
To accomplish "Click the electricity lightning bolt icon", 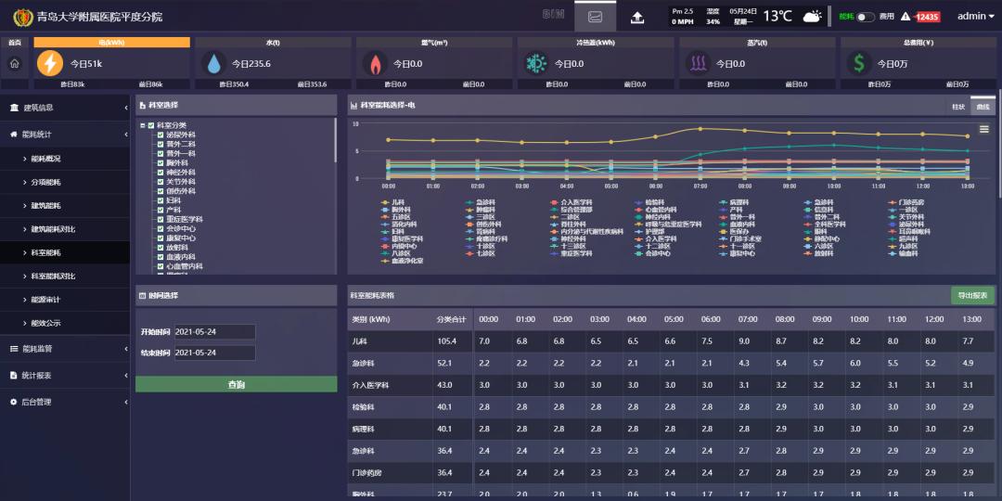I will tap(49, 63).
